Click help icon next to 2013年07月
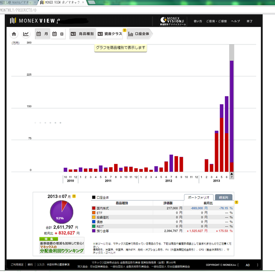The width and height of the screenshot is (275, 273). (74, 196)
